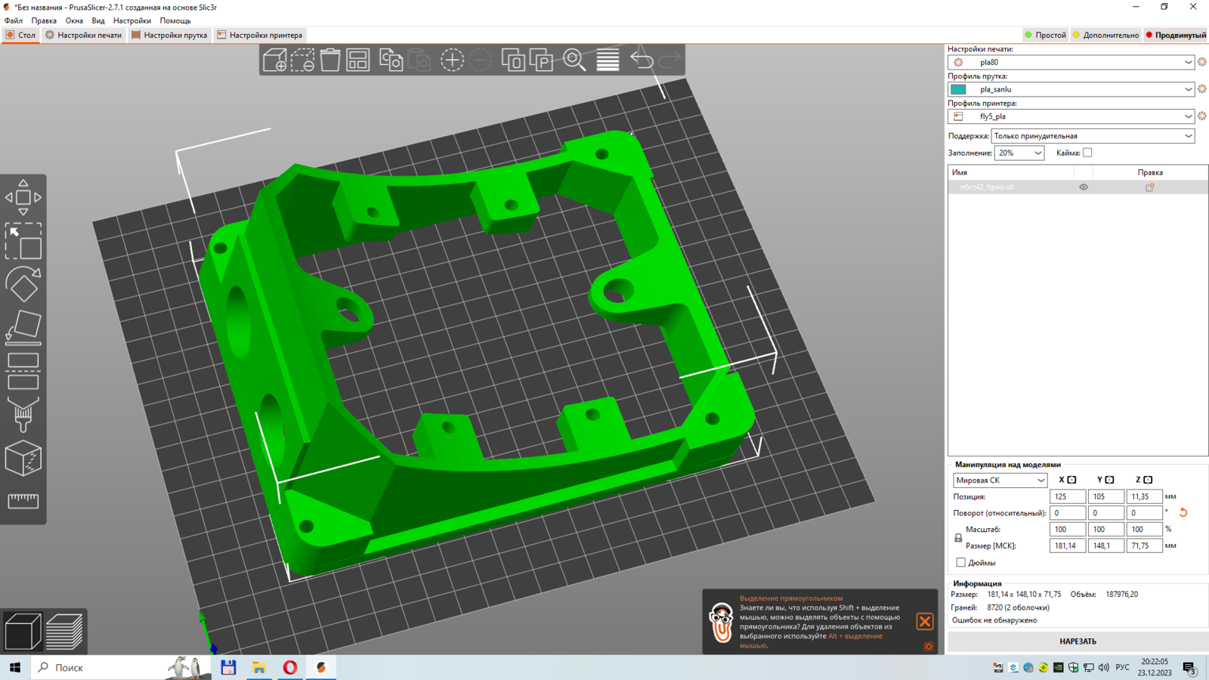This screenshot has width=1209, height=680.
Task: Select the Place on face tool
Action: pos(23,328)
